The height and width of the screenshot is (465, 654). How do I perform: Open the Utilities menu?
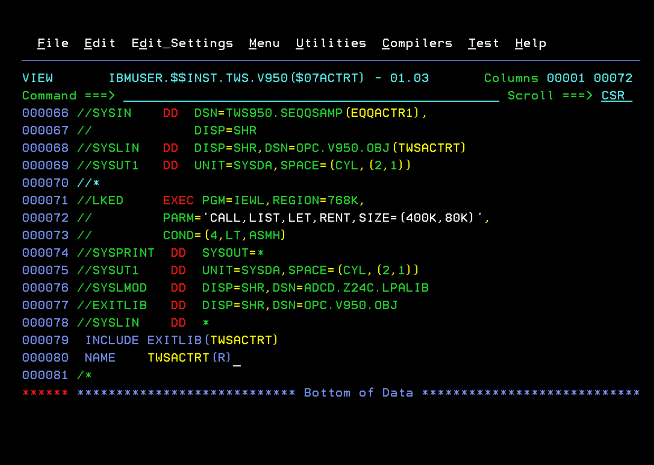331,43
